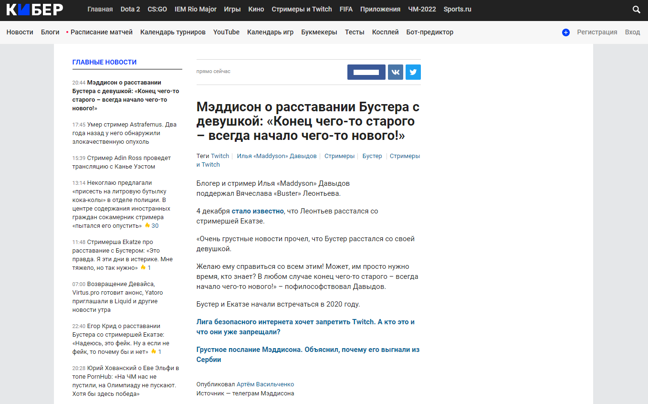Share the article via Twitter icon

pos(413,72)
